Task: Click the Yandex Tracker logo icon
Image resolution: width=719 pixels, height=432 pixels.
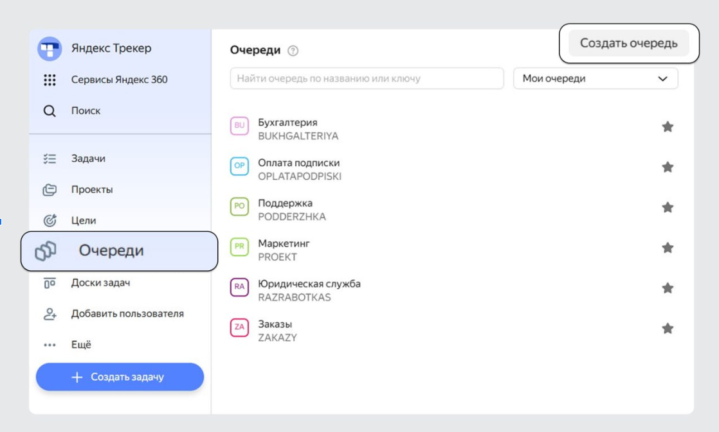Action: click(50, 49)
